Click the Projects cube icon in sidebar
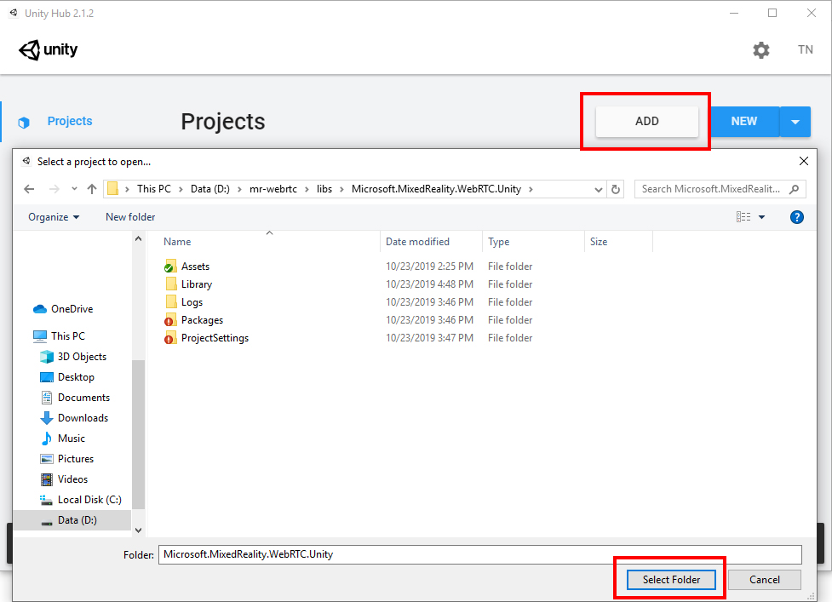Viewport: 832px width, 602px height. coord(23,123)
